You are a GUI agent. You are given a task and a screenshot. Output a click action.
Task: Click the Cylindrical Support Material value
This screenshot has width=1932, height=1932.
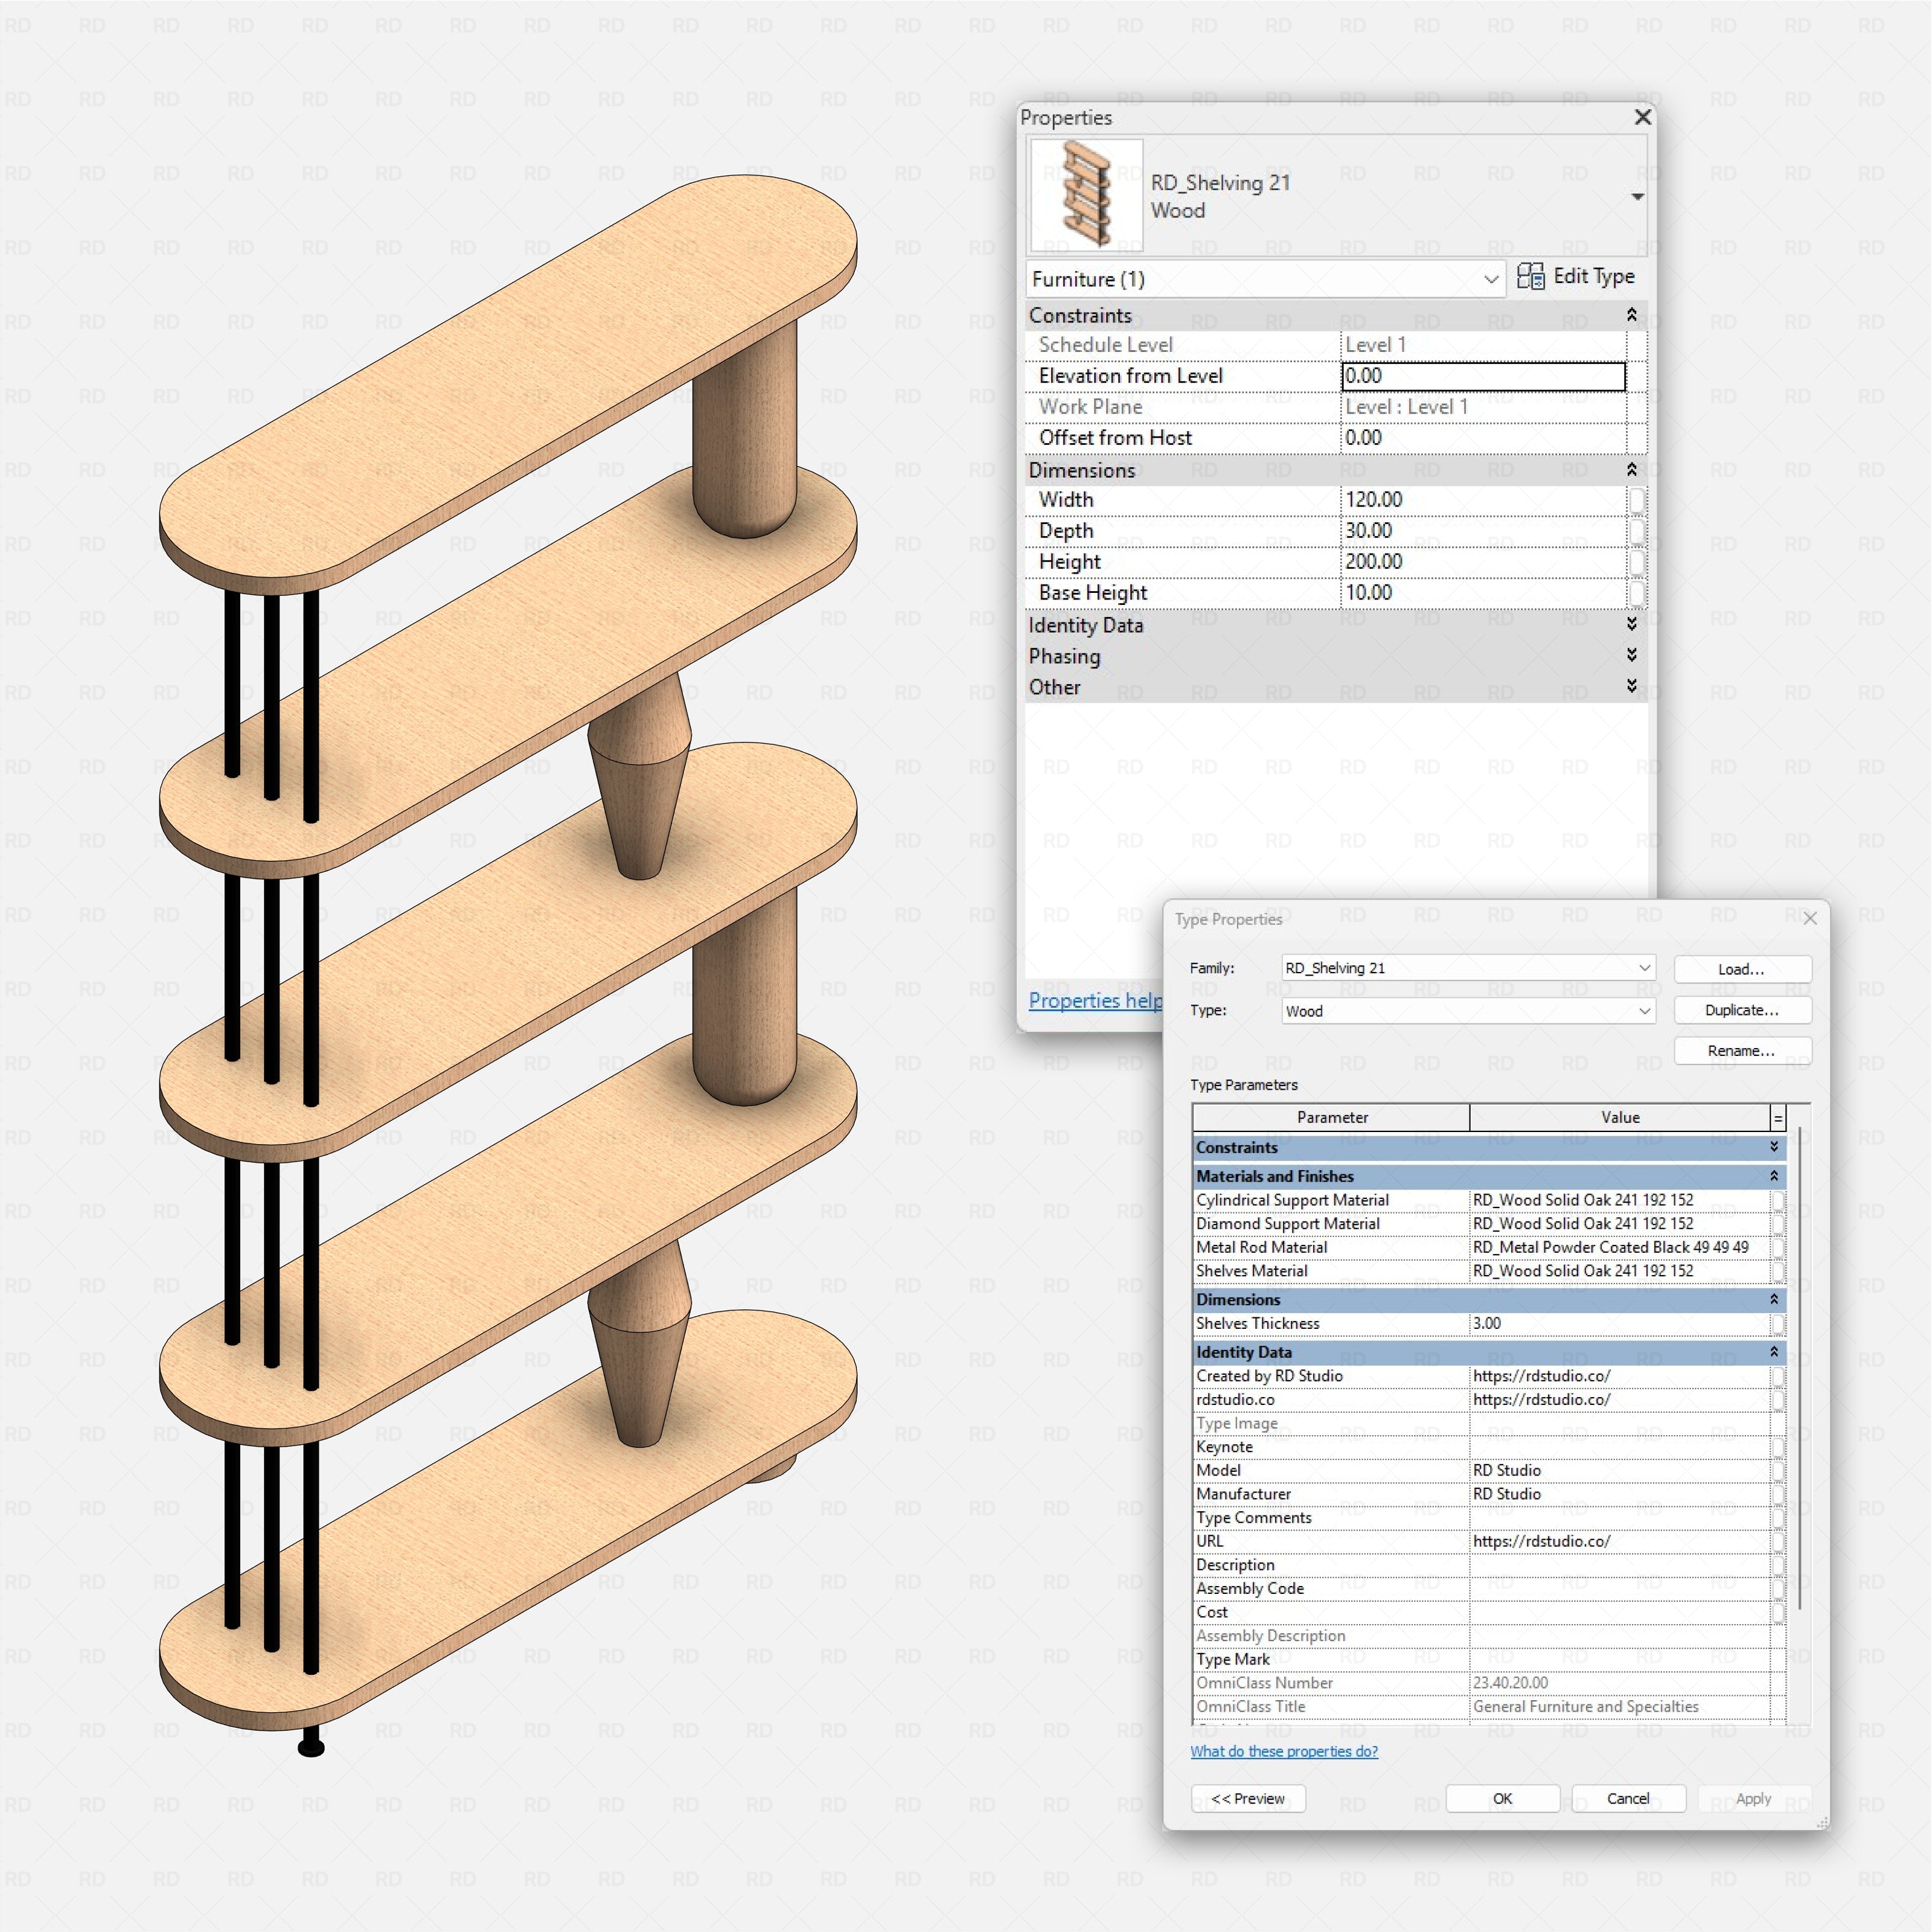coord(1620,1200)
